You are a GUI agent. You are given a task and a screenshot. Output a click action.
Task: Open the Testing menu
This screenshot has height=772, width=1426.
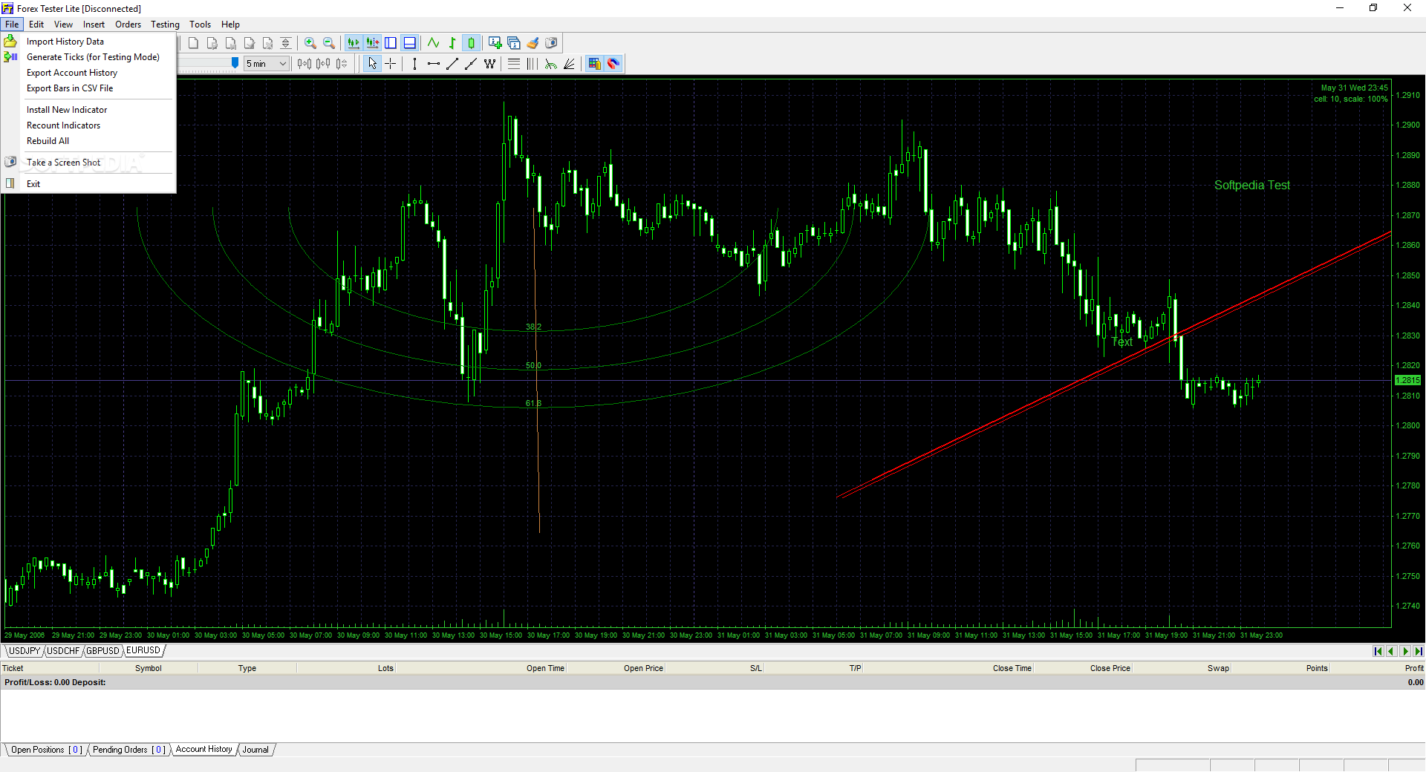pyautogui.click(x=166, y=24)
